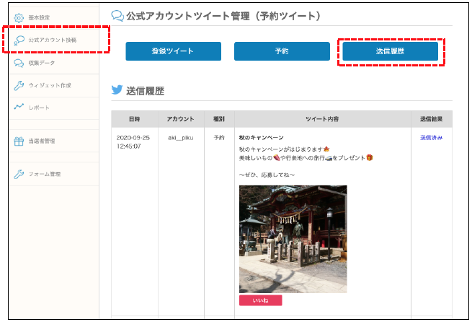This screenshot has height=322, width=472.
Task: Click the chat bubbles icon beside 収集データ
Action: click(x=19, y=63)
